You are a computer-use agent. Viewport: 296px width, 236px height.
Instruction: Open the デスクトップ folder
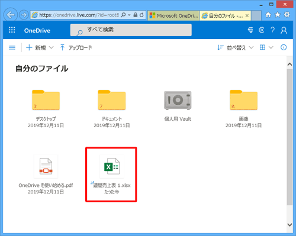point(46,100)
